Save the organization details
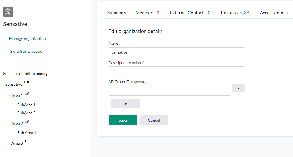The width and height of the screenshot is (293, 157). [x=123, y=120]
